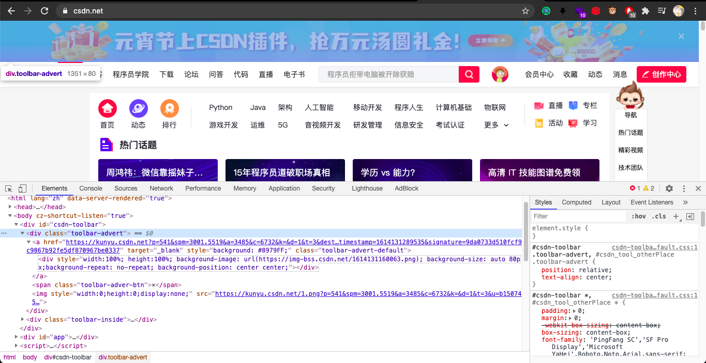This screenshot has height=363, width=706.
Task: Collapse div class toolbar-advert node
Action: pyautogui.click(x=22, y=233)
